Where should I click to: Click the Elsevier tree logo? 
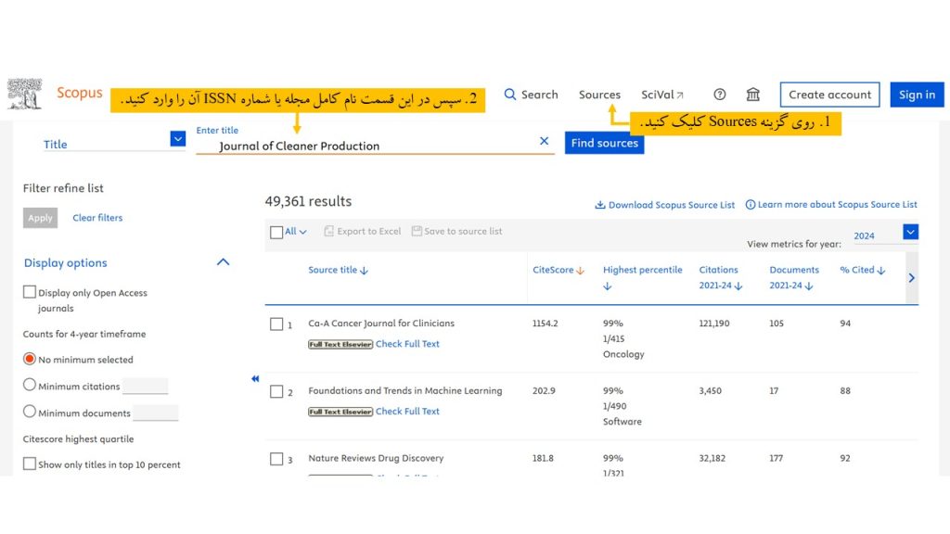24,94
